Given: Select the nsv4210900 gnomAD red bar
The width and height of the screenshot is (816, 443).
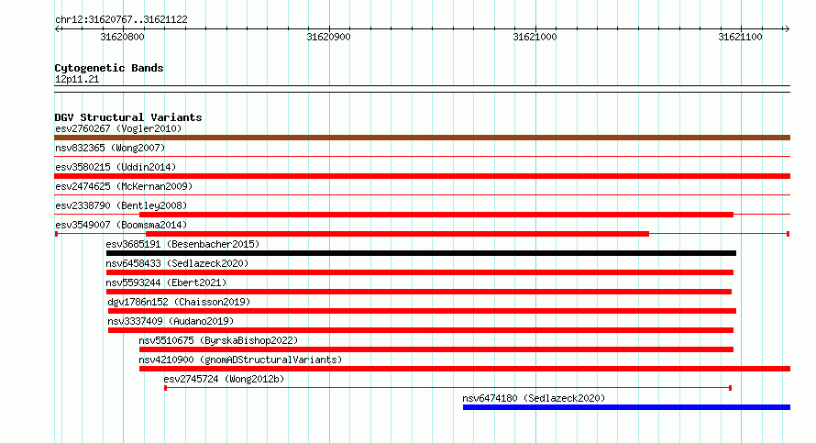Looking at the screenshot, I should click(465, 369).
